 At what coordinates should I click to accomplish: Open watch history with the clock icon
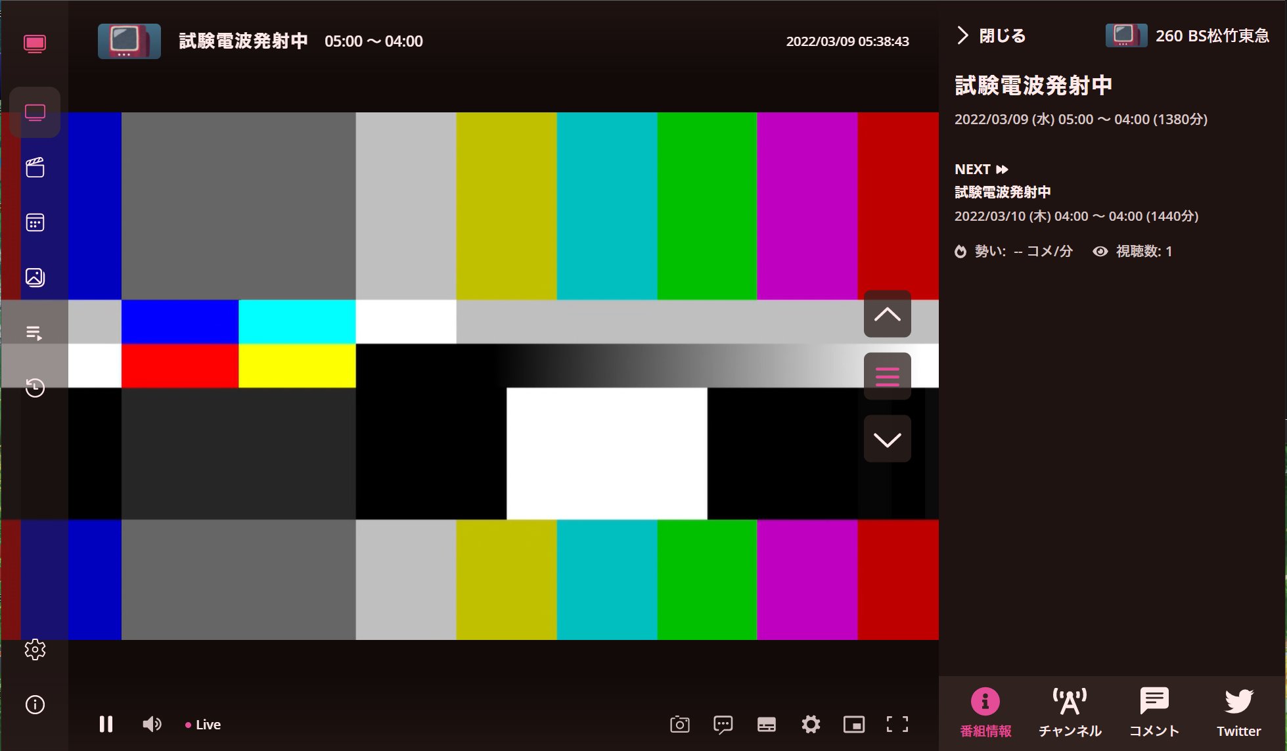pos(35,388)
